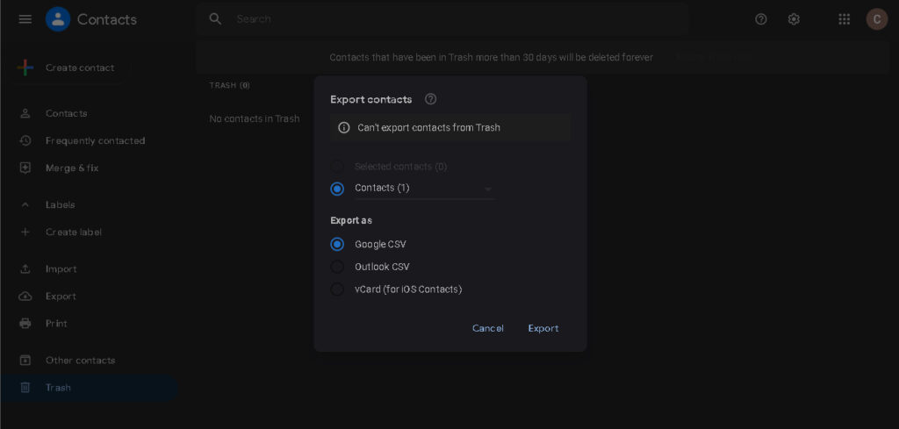This screenshot has width=899, height=429.
Task: Click the history icon beside Frequently contacted
Action: (x=25, y=141)
